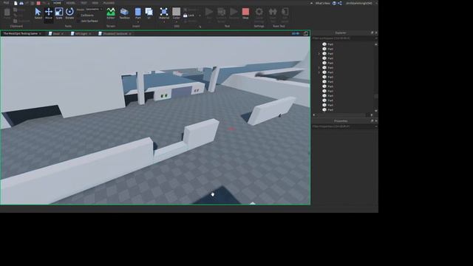Open the Properties filter dropdown arrow

[x=376, y=126]
